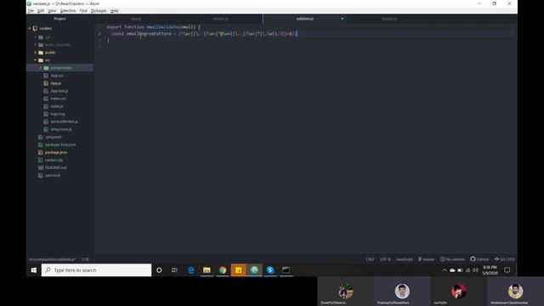This screenshot has height=306, width=544.
Task: Open package-lock.json in the tree
Action: 60,144
